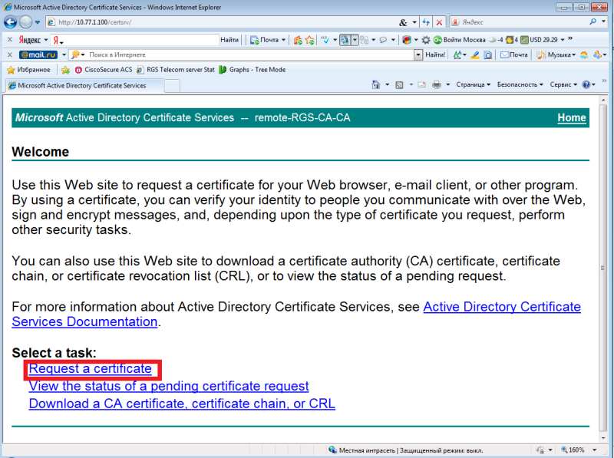Open RGS Telecom server Stat bookmark
This screenshot has width=614, height=458.
tap(176, 70)
